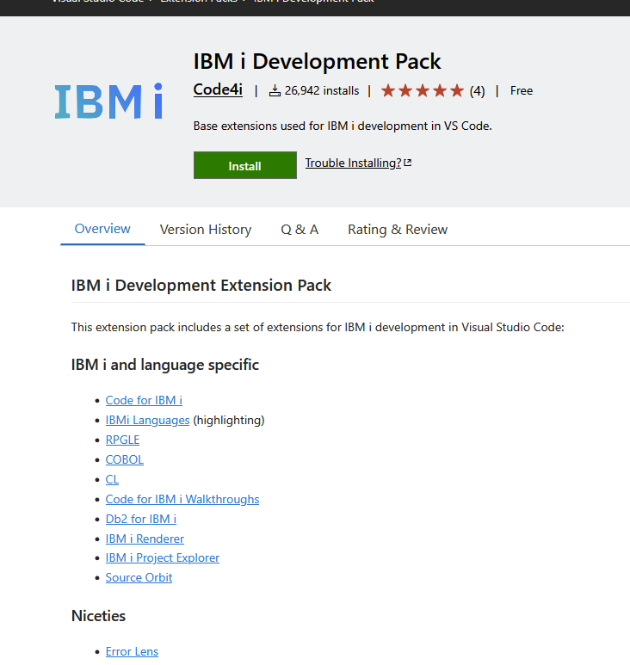Open the Code4i publisher page
The height and width of the screenshot is (665, 630).
coord(218,90)
